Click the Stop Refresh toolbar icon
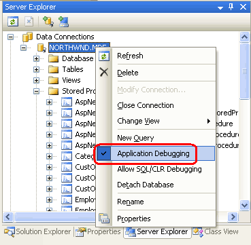This screenshot has width=251, height=245. click(29, 22)
